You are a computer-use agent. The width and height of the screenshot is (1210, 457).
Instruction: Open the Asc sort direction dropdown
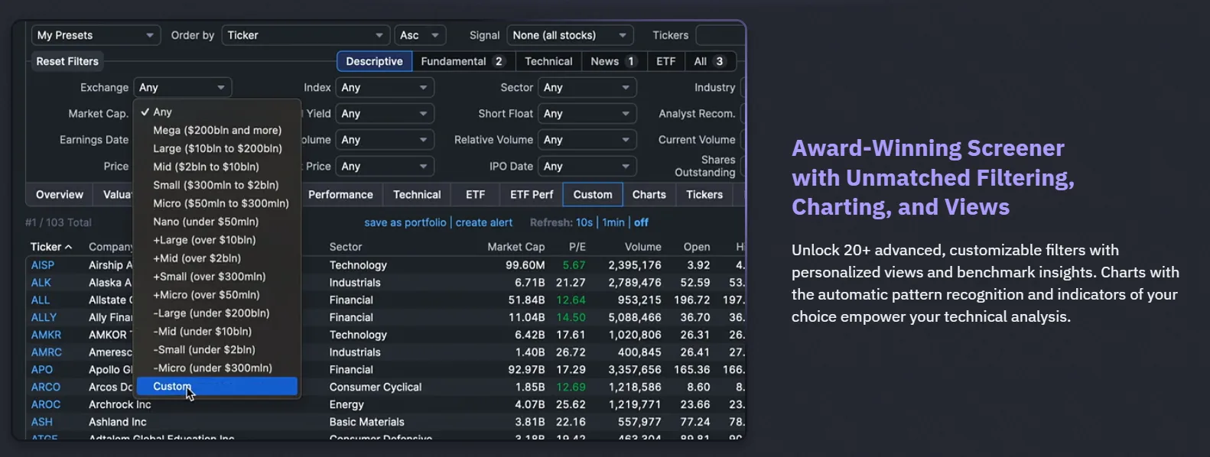[420, 35]
